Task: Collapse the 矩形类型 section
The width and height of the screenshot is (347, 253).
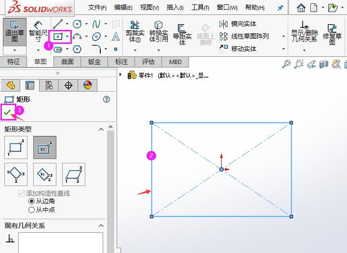Action: [x=101, y=129]
